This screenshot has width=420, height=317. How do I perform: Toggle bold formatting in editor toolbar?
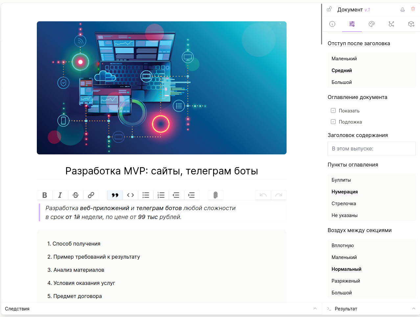45,195
